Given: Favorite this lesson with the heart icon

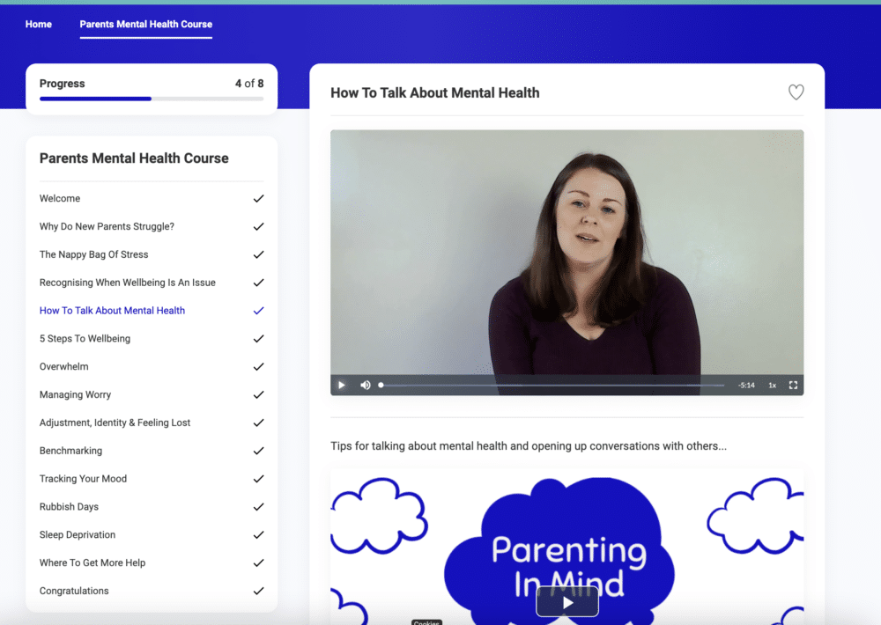Looking at the screenshot, I should (x=796, y=92).
